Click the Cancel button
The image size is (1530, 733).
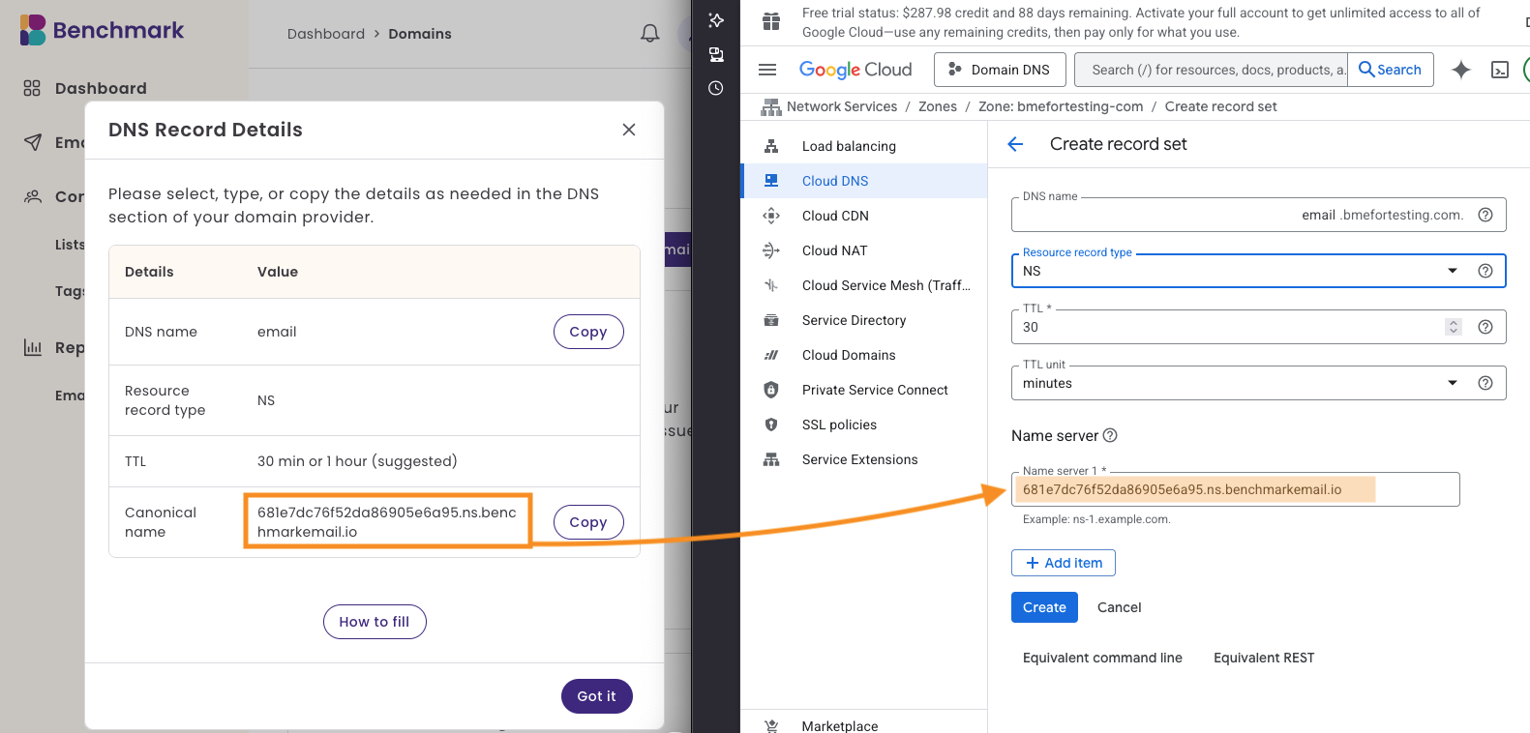(1119, 607)
